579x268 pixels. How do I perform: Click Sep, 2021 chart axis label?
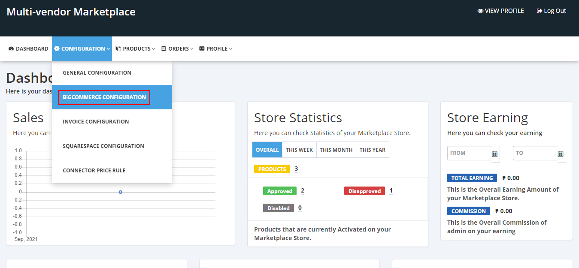[26, 239]
